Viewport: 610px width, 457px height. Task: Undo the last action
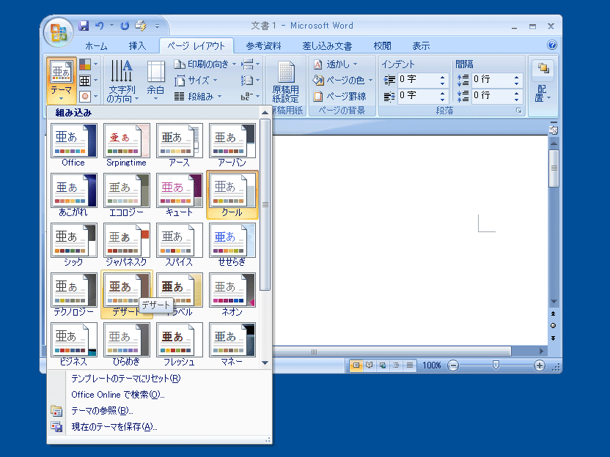(x=100, y=26)
